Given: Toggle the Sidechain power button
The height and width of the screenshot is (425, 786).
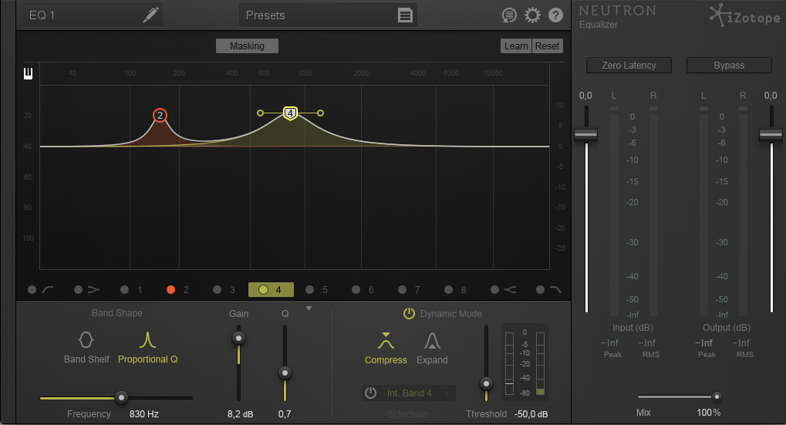Looking at the screenshot, I should coord(370,393).
